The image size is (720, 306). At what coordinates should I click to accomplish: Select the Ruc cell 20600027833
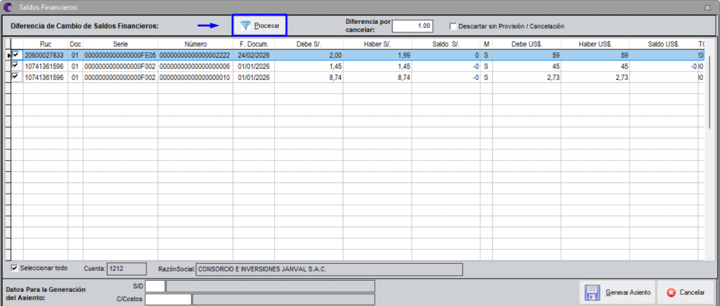pos(46,55)
